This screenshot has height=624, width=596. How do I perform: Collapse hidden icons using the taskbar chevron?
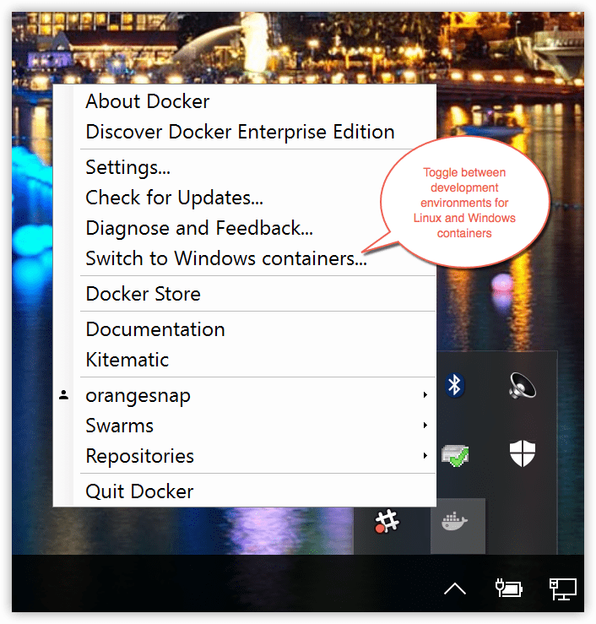pos(455,589)
